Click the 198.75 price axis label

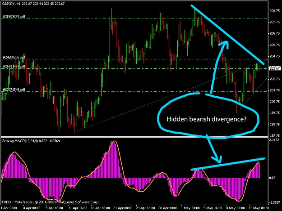275,124
